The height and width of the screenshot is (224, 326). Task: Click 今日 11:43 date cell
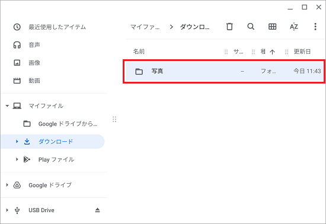[307, 71]
